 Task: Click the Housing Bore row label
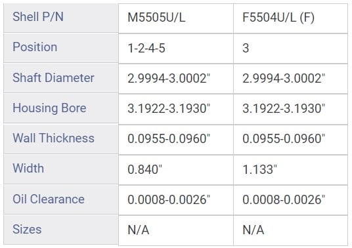coord(61,108)
